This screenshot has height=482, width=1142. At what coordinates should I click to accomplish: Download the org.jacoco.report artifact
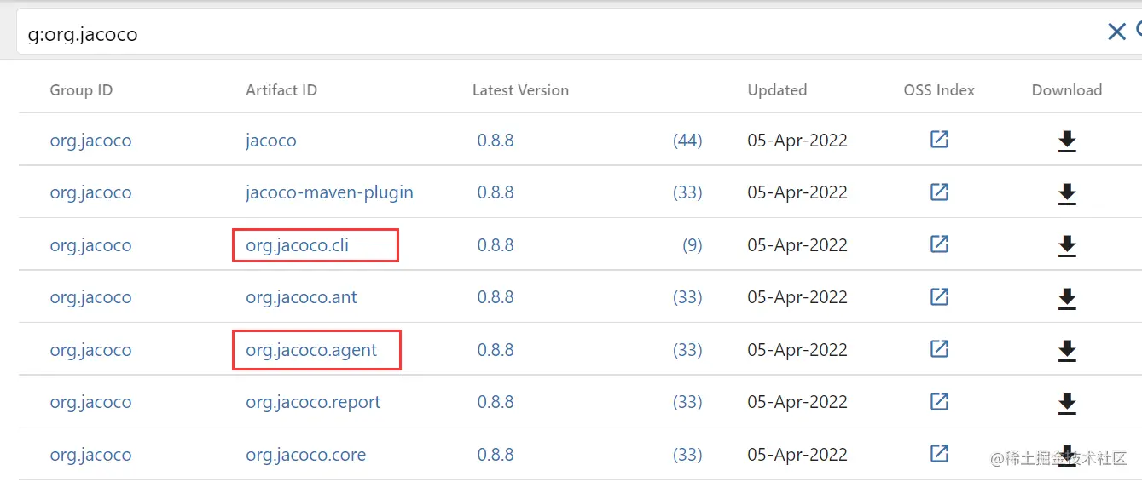pos(1066,403)
